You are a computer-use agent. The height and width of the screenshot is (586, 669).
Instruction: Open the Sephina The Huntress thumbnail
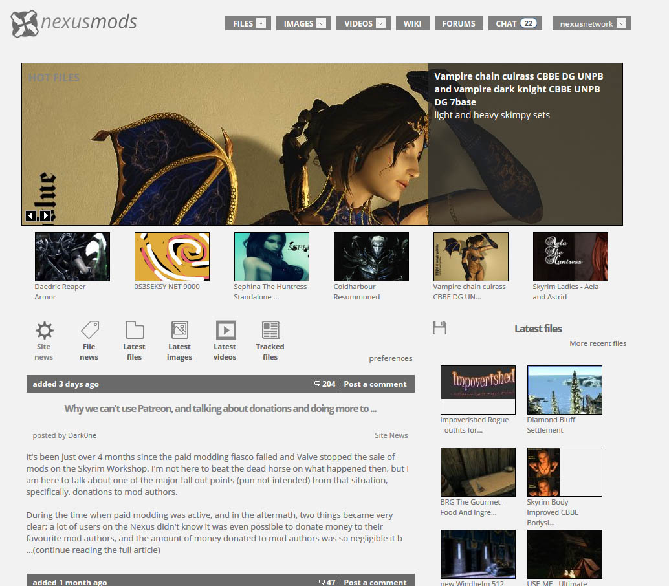tap(272, 257)
